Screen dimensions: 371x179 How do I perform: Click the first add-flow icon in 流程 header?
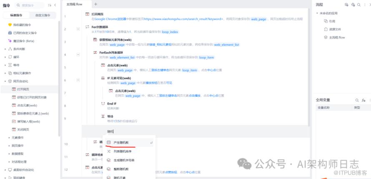346,5
